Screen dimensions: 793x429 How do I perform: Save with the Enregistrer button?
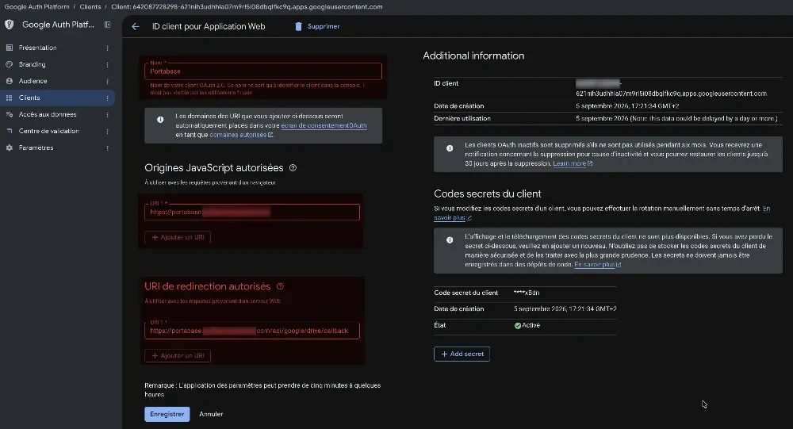tap(167, 414)
